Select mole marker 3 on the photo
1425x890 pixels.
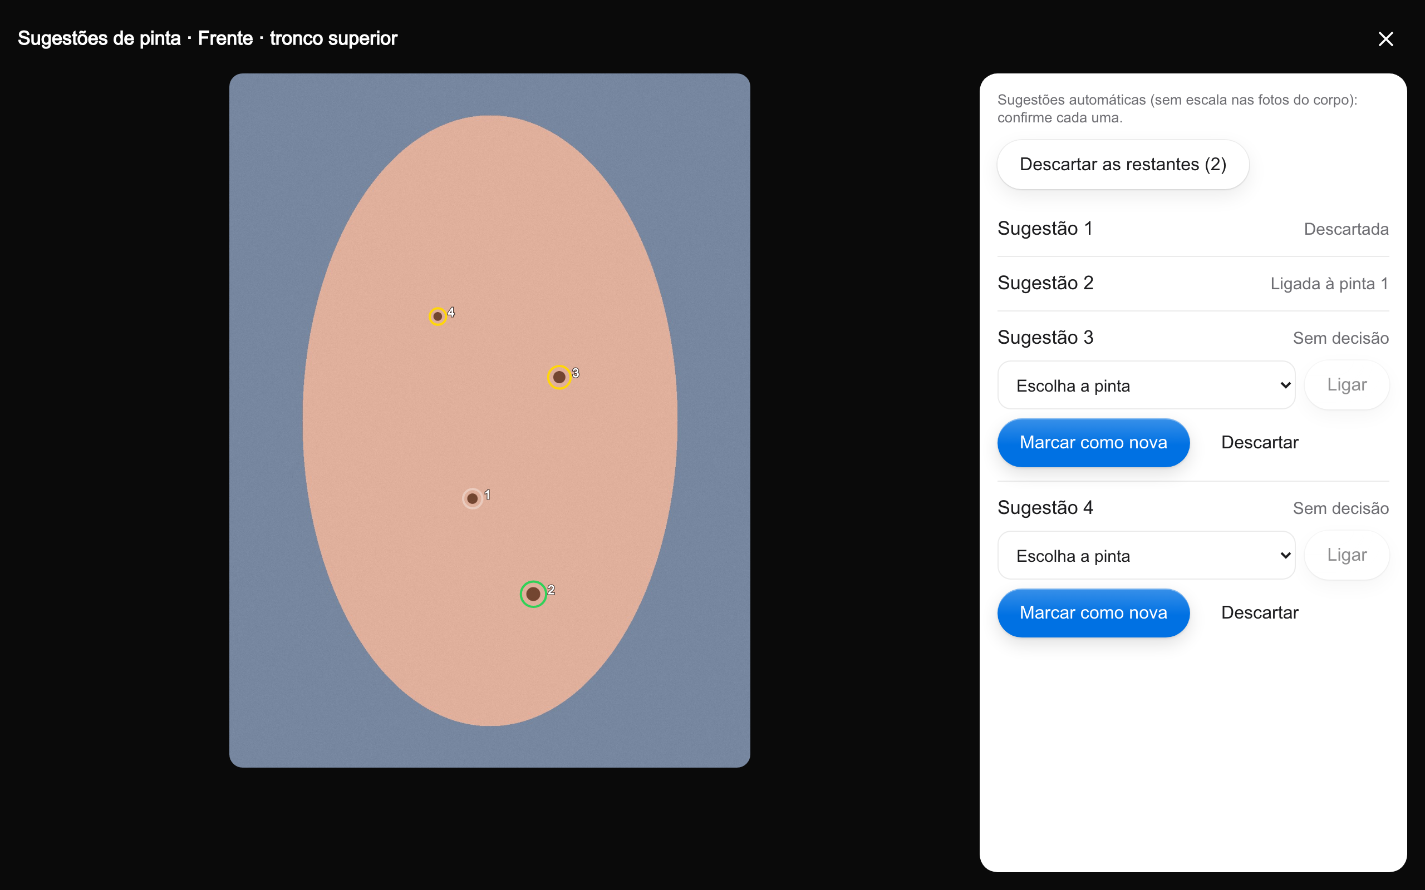(559, 377)
